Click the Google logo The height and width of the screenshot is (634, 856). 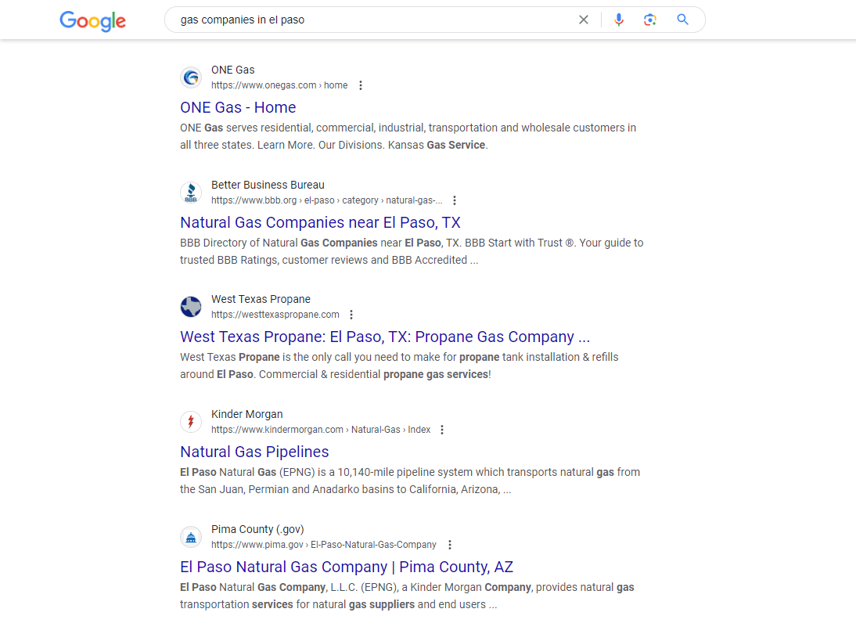point(92,20)
